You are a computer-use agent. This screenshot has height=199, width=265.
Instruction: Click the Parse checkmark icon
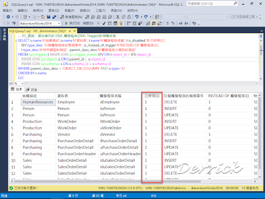104,23
